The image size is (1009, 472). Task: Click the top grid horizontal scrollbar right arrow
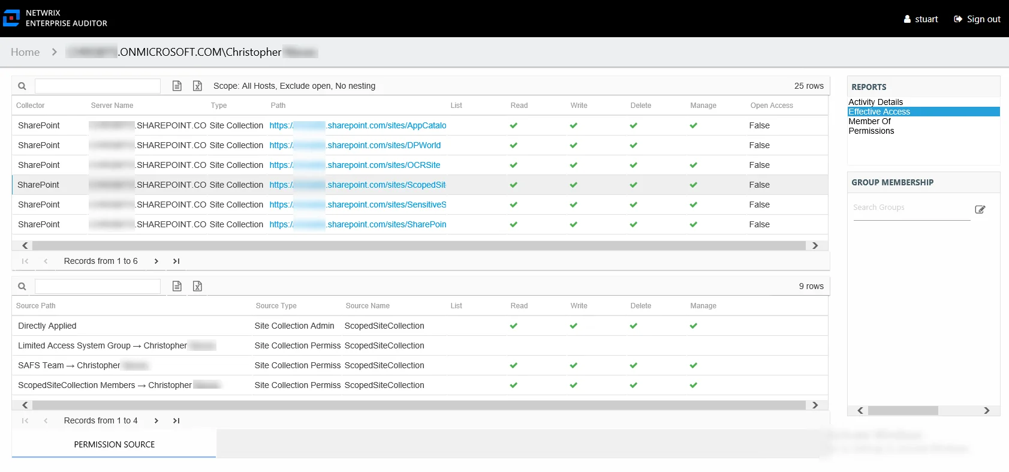pyautogui.click(x=815, y=245)
